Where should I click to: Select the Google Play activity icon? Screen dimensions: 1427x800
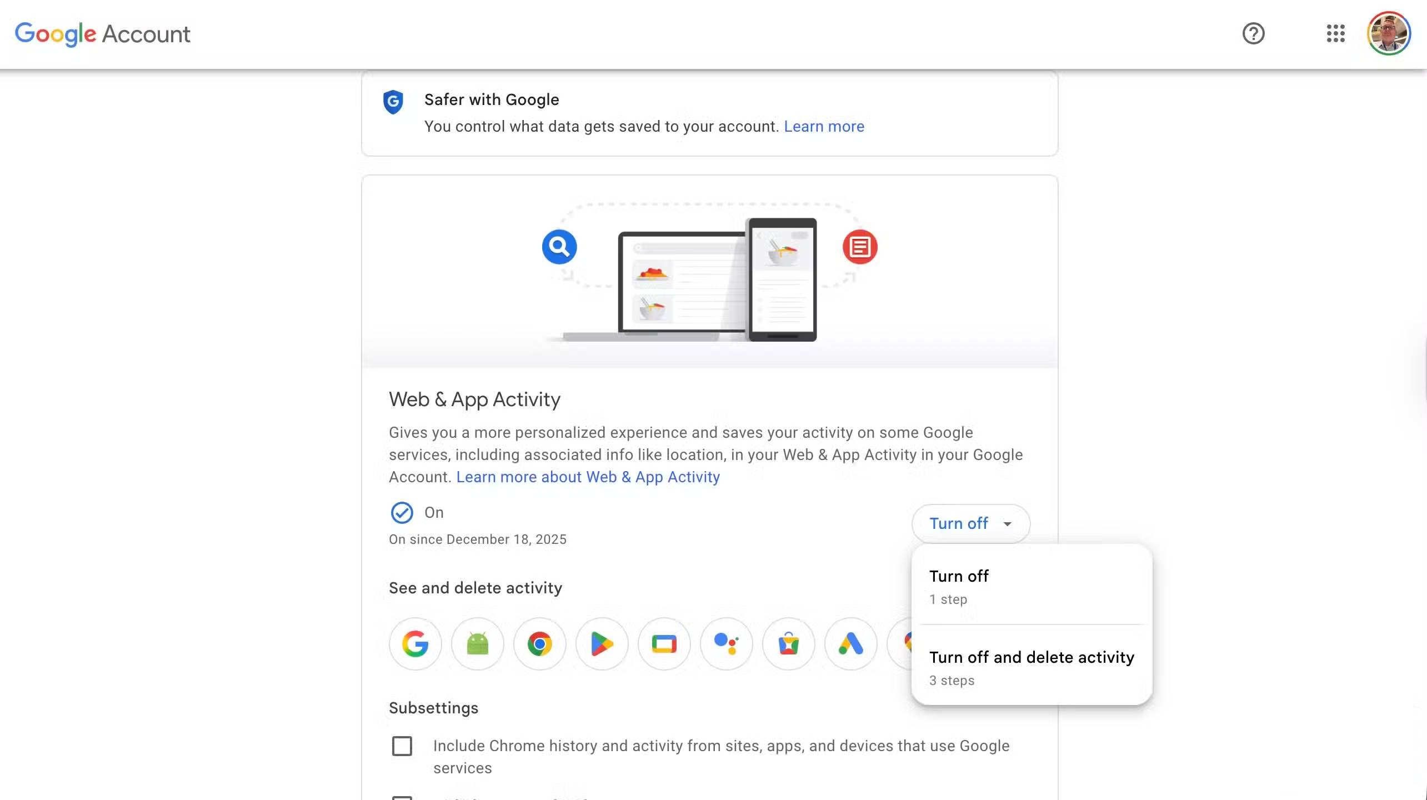[x=602, y=643]
